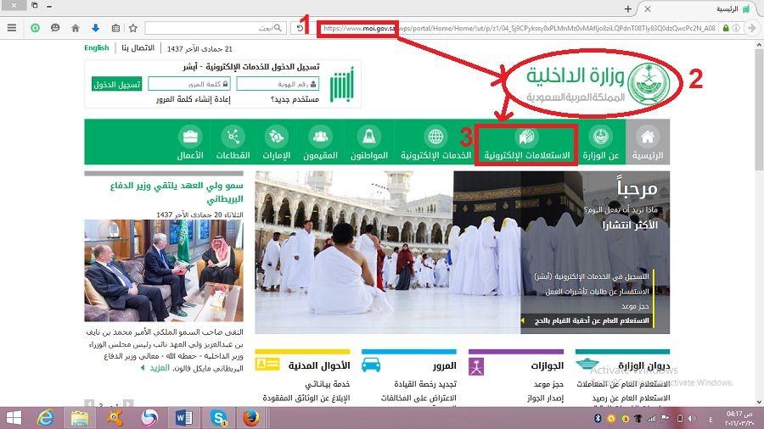Viewport: 764px width, 429px height.
Task: Click تجديد رخصة القيادة under المرور
Action: point(425,384)
